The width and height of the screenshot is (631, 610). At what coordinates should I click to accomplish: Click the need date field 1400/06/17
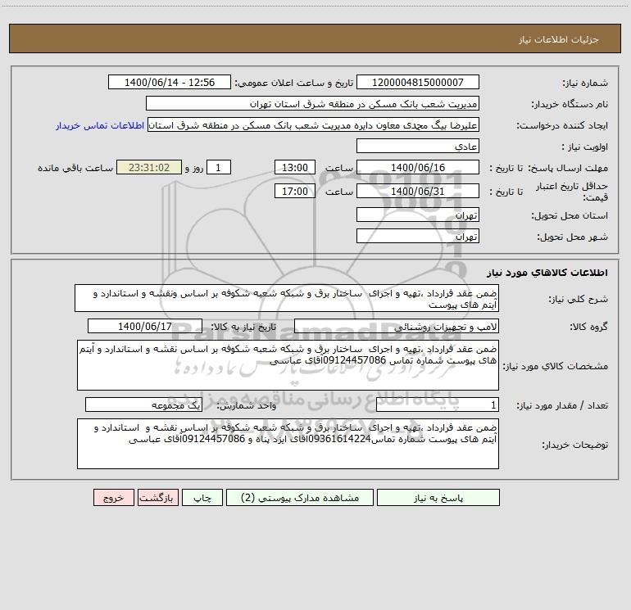click(x=145, y=326)
